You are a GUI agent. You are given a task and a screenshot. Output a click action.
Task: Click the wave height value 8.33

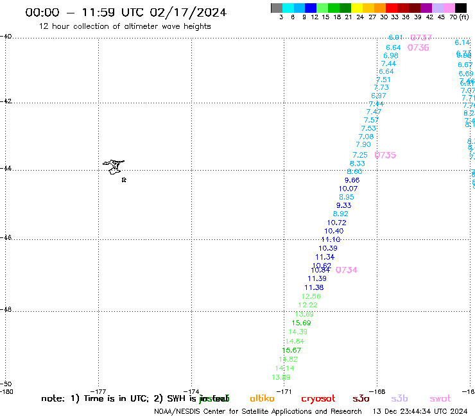pyautogui.click(x=358, y=164)
